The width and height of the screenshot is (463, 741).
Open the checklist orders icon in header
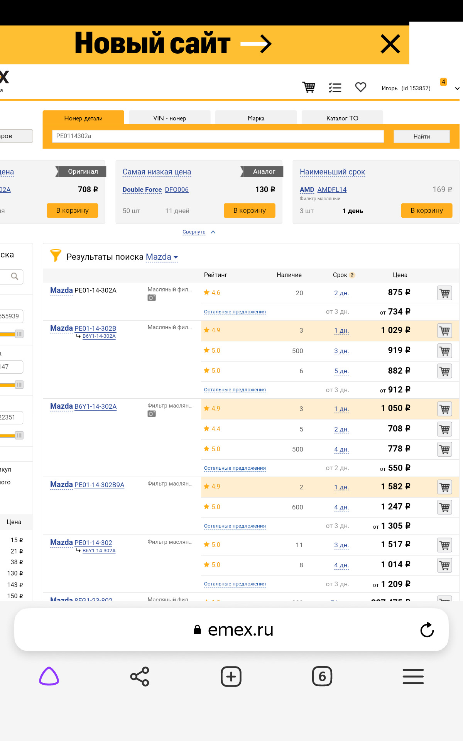click(335, 88)
